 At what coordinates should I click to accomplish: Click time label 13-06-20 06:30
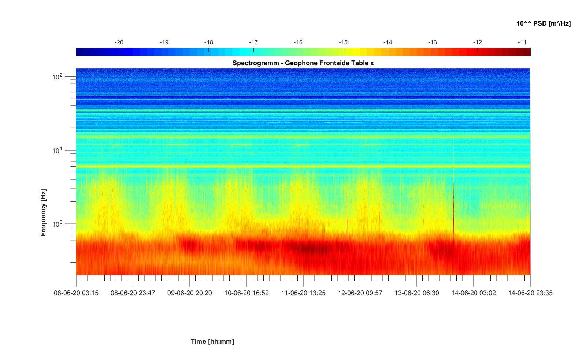click(x=417, y=293)
